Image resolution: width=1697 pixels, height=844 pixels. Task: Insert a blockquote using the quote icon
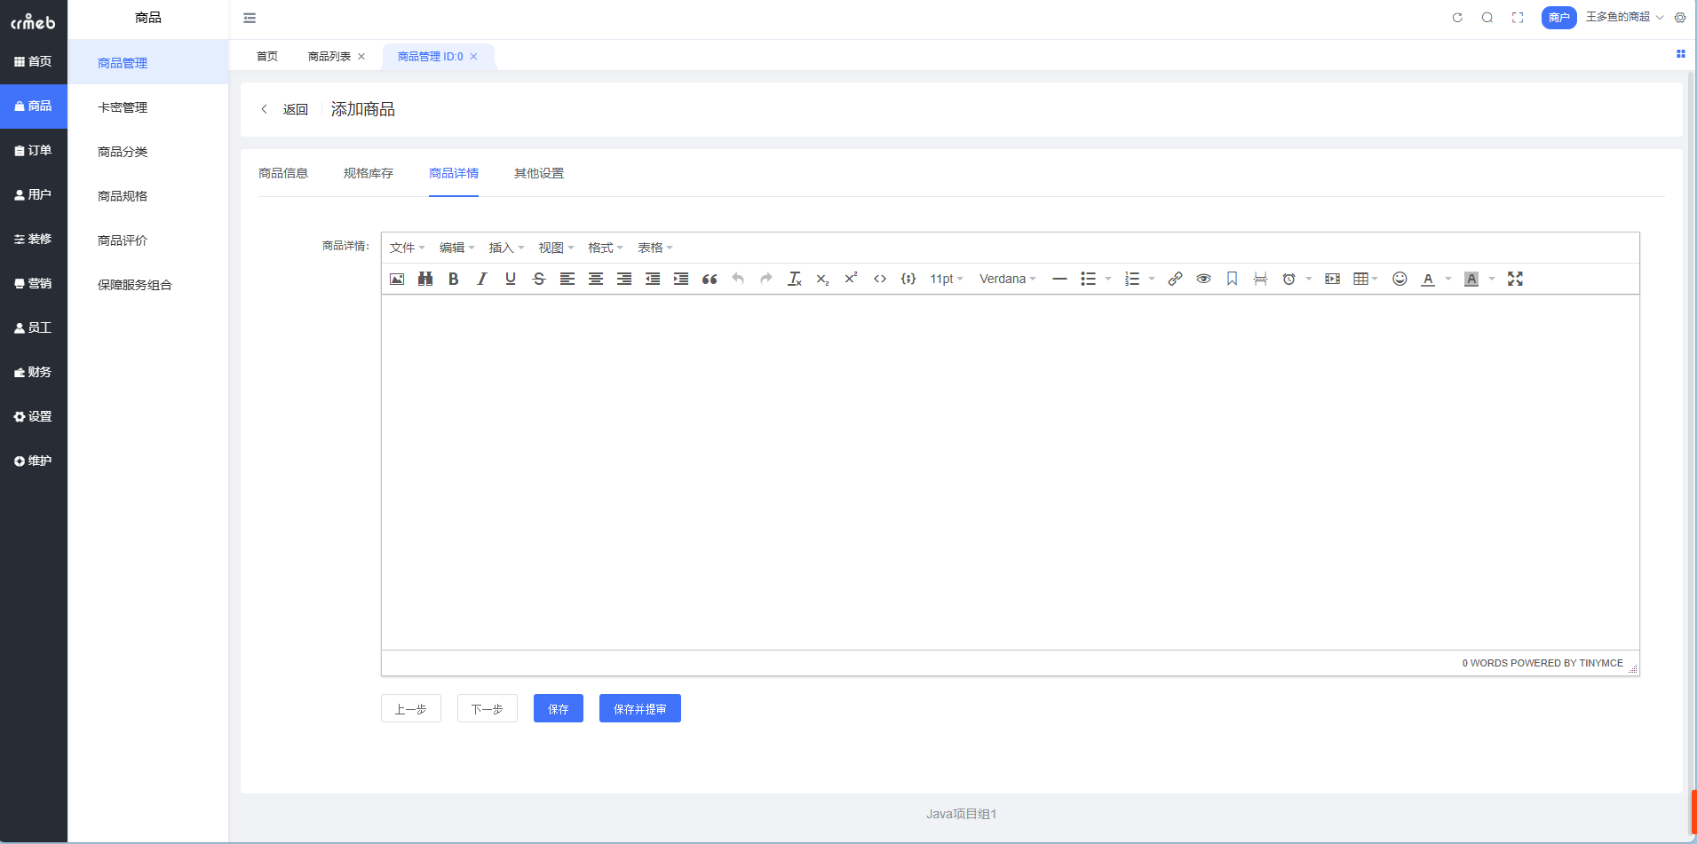[710, 279]
